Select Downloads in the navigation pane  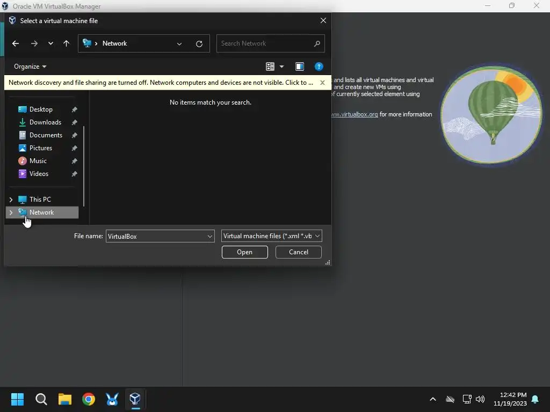pyautogui.click(x=45, y=122)
